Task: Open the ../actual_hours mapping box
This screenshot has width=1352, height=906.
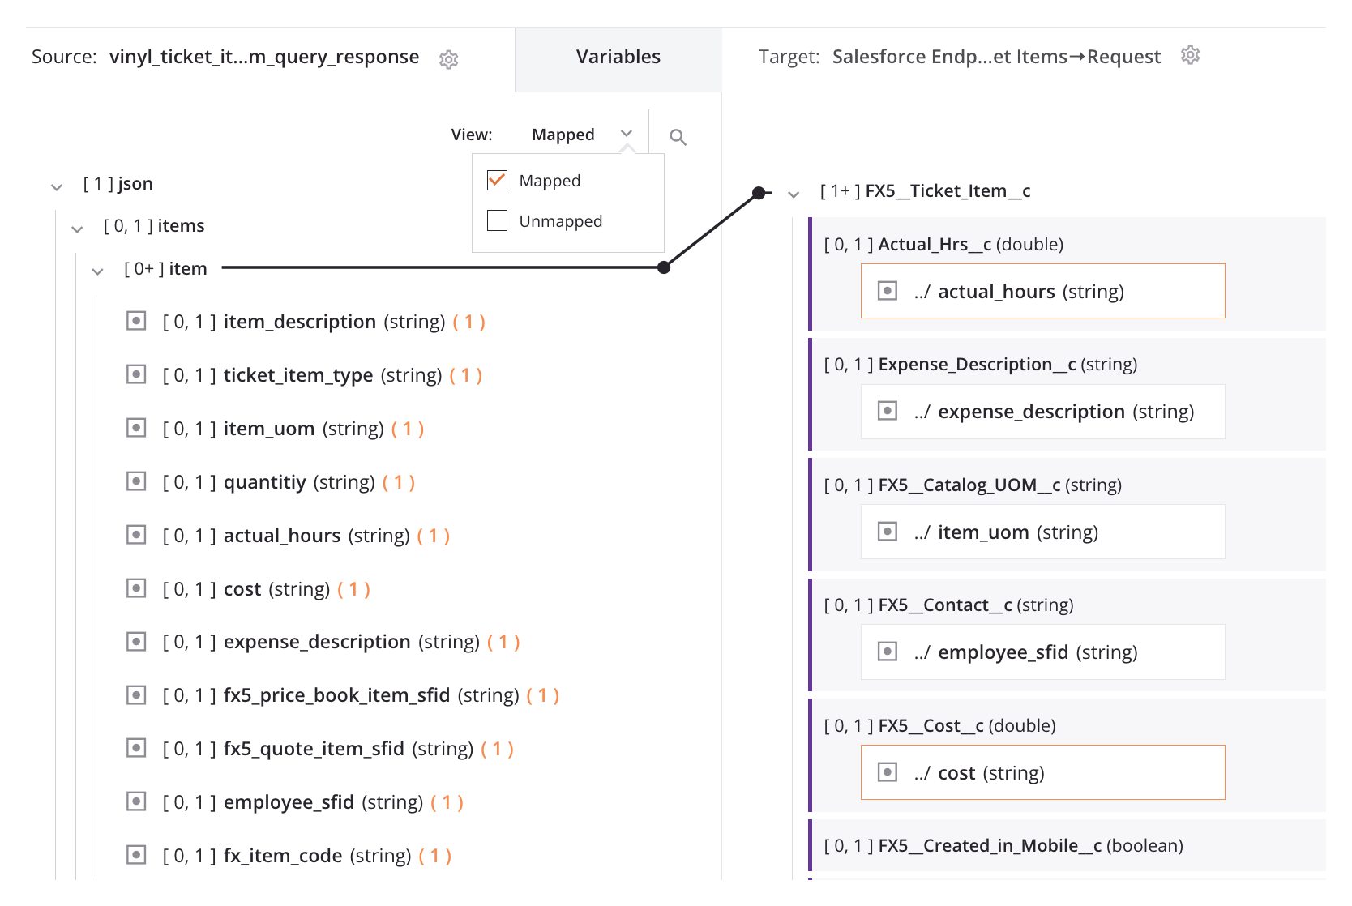Action: (1042, 291)
